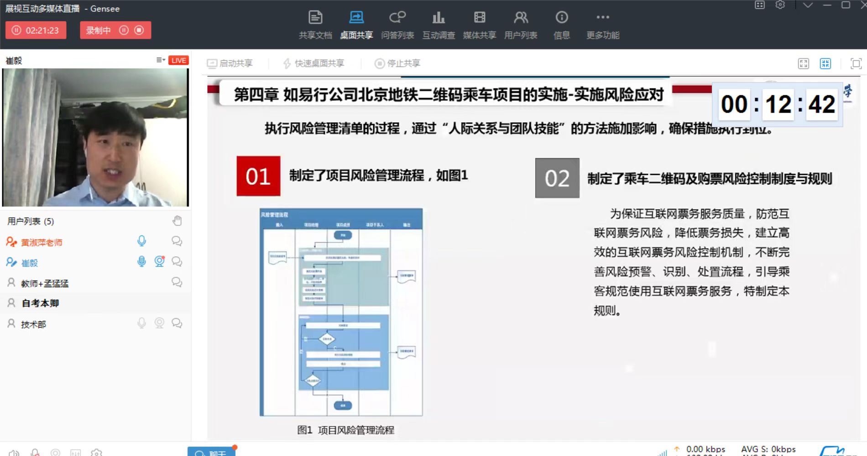The image size is (867, 456).
Task: Open 更多功能 more functions menu
Action: coord(603,25)
